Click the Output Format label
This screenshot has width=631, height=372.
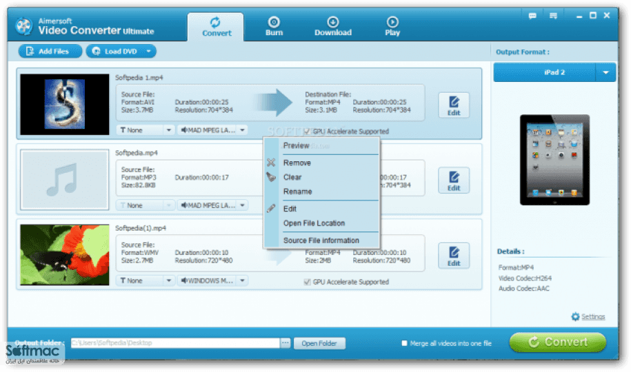coord(522,52)
